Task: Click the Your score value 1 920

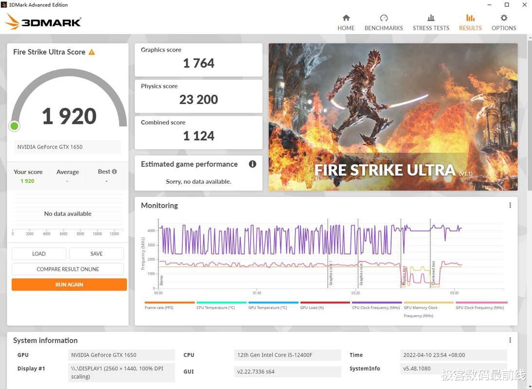Action: [x=27, y=181]
